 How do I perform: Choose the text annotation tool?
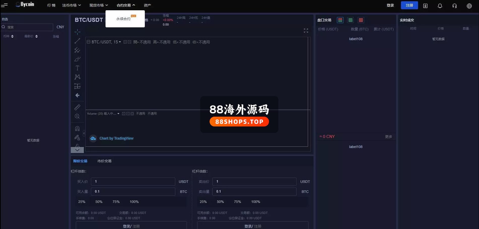(77, 68)
